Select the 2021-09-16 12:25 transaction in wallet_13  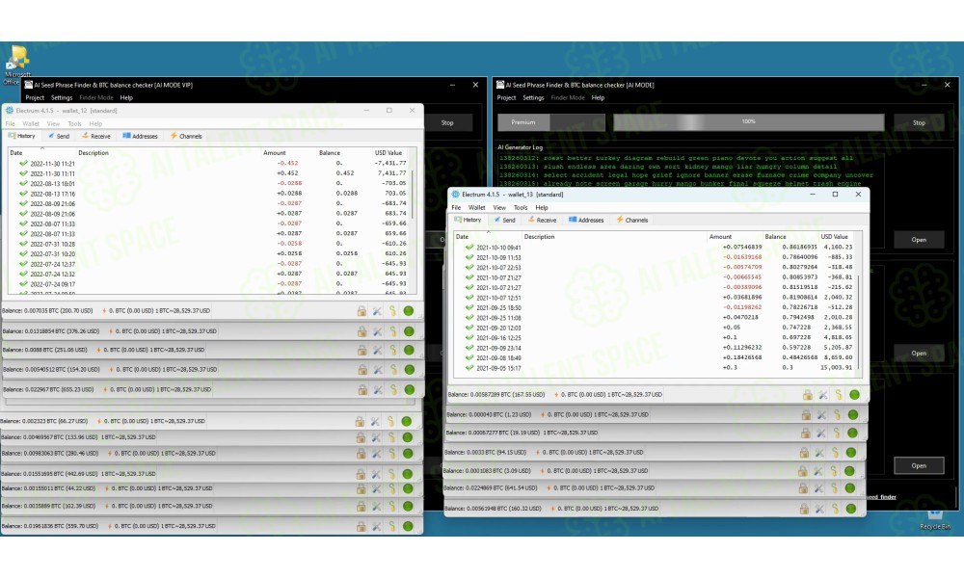(655, 338)
